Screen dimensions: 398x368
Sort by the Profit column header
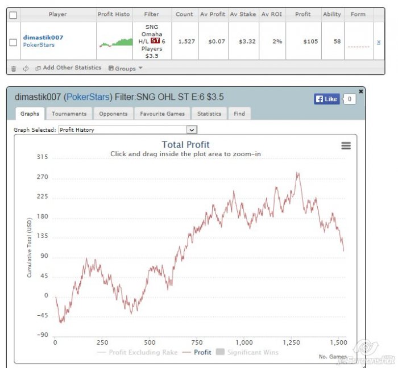point(303,14)
